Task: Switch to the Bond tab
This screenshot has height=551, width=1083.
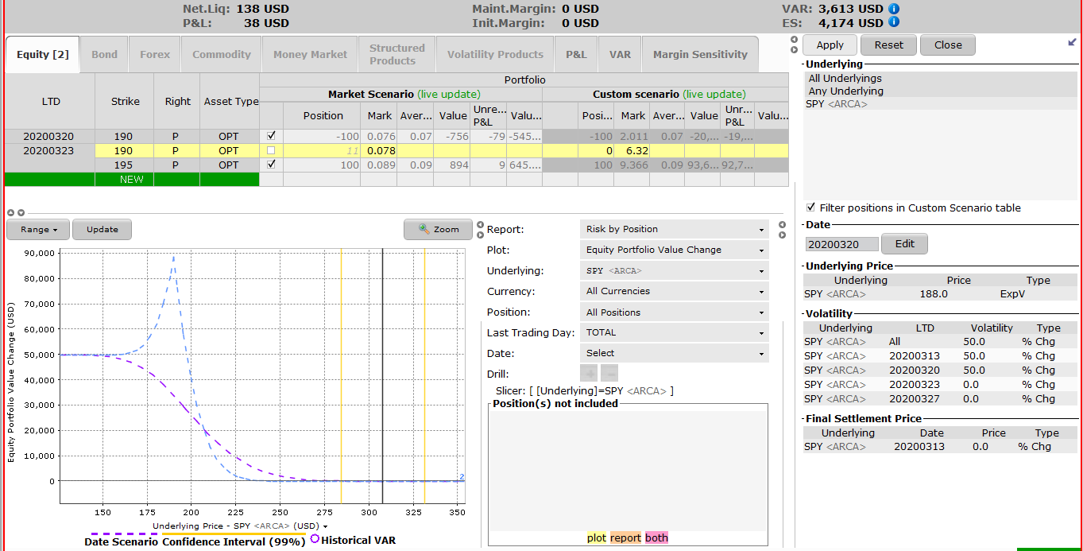Action: coord(104,54)
